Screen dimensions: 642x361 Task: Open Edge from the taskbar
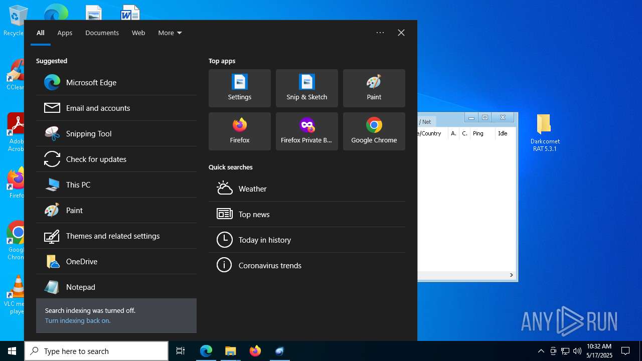point(206,351)
